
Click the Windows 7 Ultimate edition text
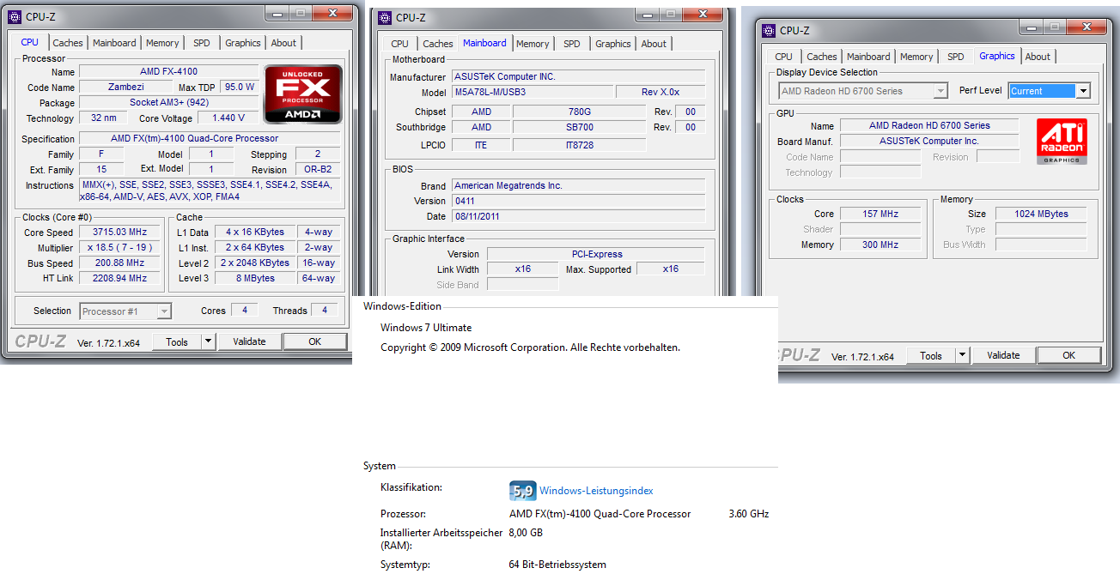426,328
